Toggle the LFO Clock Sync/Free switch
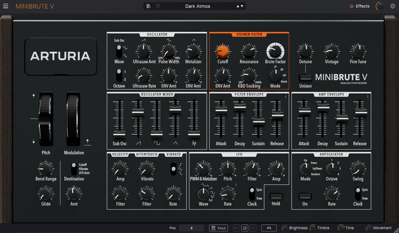The height and width of the screenshot is (233, 399). point(252,194)
